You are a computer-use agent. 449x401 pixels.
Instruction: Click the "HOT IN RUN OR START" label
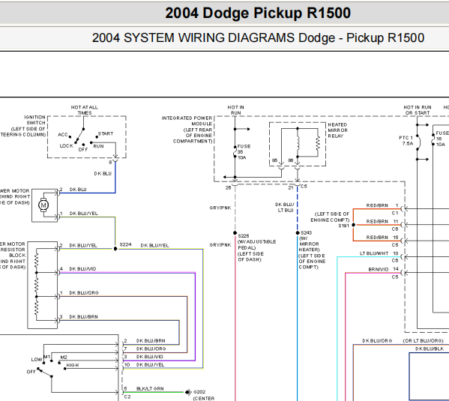418,110
